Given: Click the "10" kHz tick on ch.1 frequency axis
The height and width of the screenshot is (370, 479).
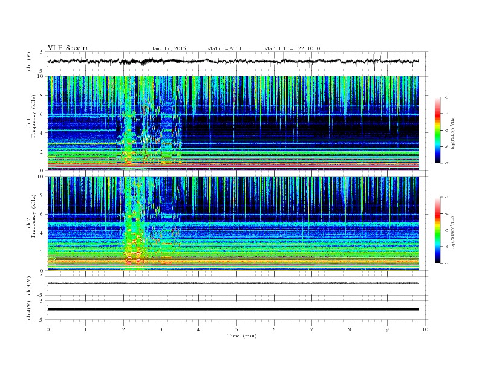Looking at the screenshot, I should tap(41, 76).
